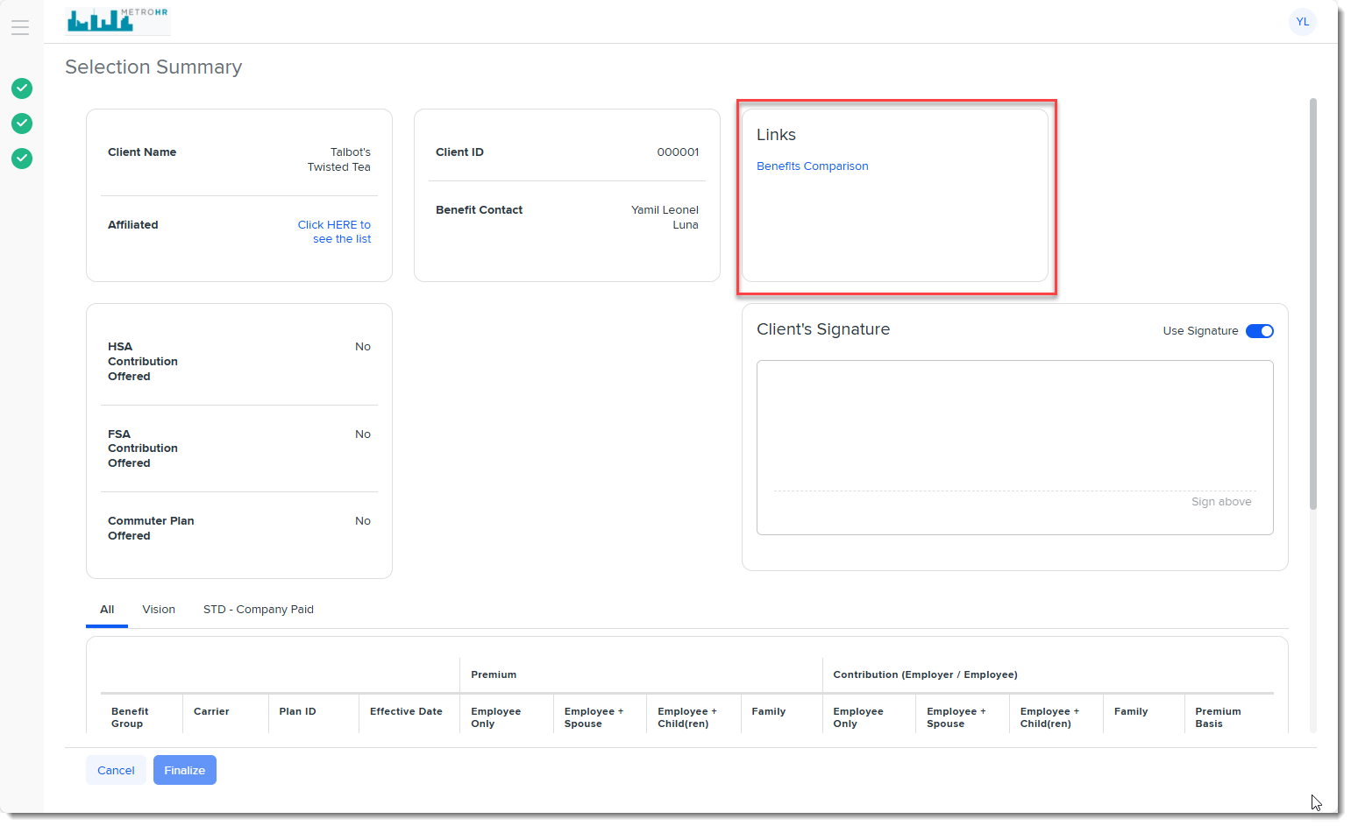
Task: Click HERE to see the affiliated list
Action: (334, 232)
